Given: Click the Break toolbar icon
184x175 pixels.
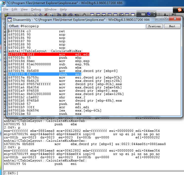Looking at the screenshot, I should tap(51, 15).
